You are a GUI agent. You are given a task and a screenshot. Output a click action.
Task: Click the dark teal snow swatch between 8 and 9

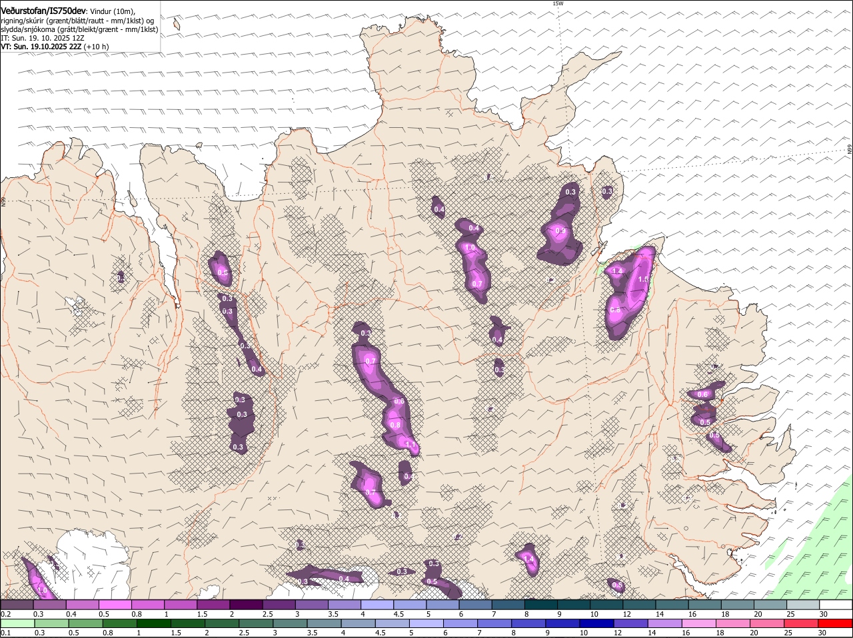540,605
